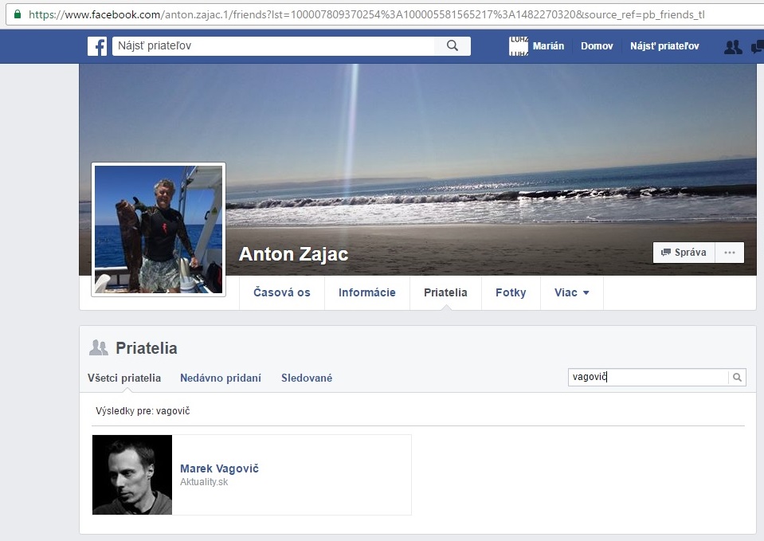Viewport: 764px width, 541px height.
Task: Click the Nájsť priateľov navbar link
Action: pos(666,45)
